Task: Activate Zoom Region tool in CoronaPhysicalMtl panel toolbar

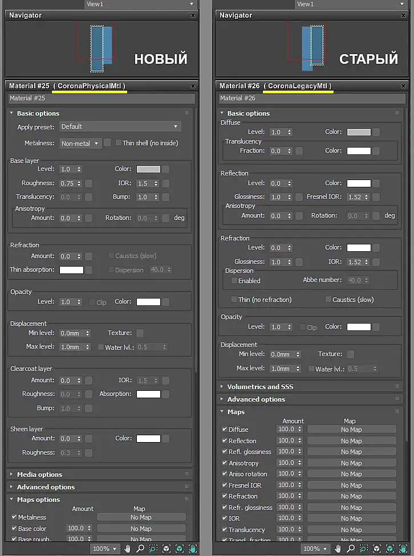Action: [153, 549]
